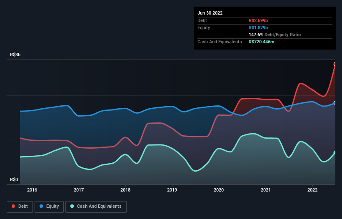Click the Debt label in tooltip
The width and height of the screenshot is (342, 219).
click(x=202, y=20)
